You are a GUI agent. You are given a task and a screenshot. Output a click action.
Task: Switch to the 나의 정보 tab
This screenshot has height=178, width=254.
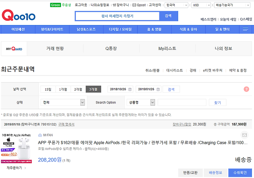pos(224,49)
